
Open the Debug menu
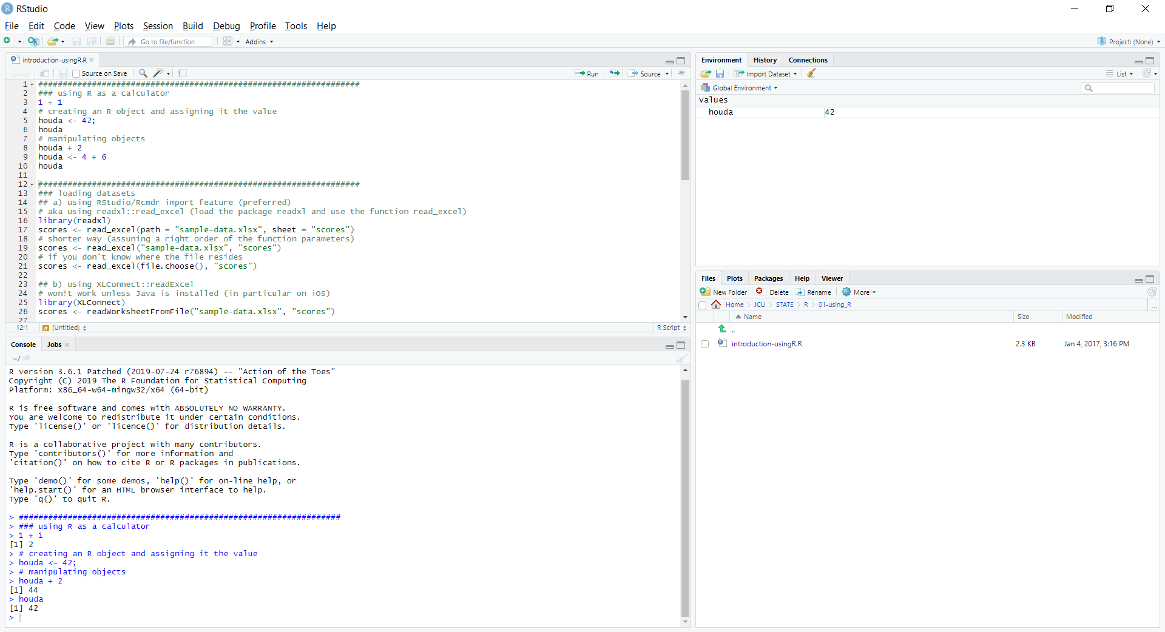(x=226, y=26)
